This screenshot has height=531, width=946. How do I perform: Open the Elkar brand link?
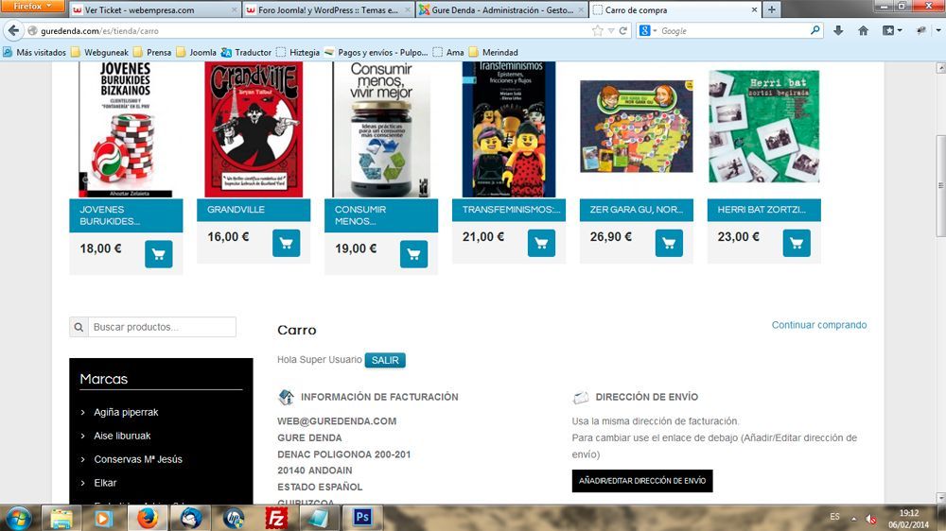[105, 483]
